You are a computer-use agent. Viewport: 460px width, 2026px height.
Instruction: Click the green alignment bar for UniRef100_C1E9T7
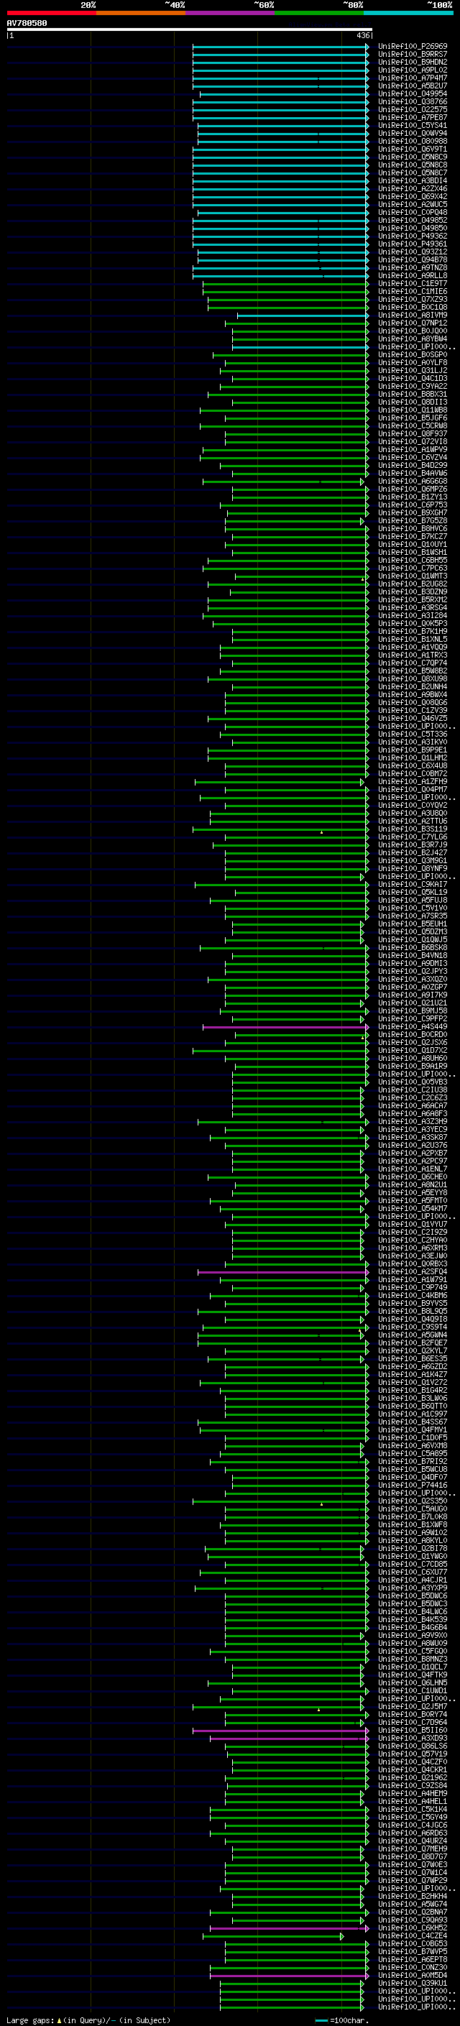pyautogui.click(x=286, y=283)
